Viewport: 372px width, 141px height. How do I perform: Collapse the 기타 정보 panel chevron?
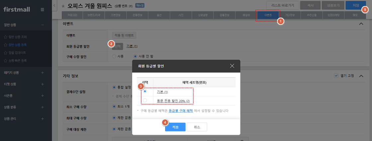coord(361,76)
